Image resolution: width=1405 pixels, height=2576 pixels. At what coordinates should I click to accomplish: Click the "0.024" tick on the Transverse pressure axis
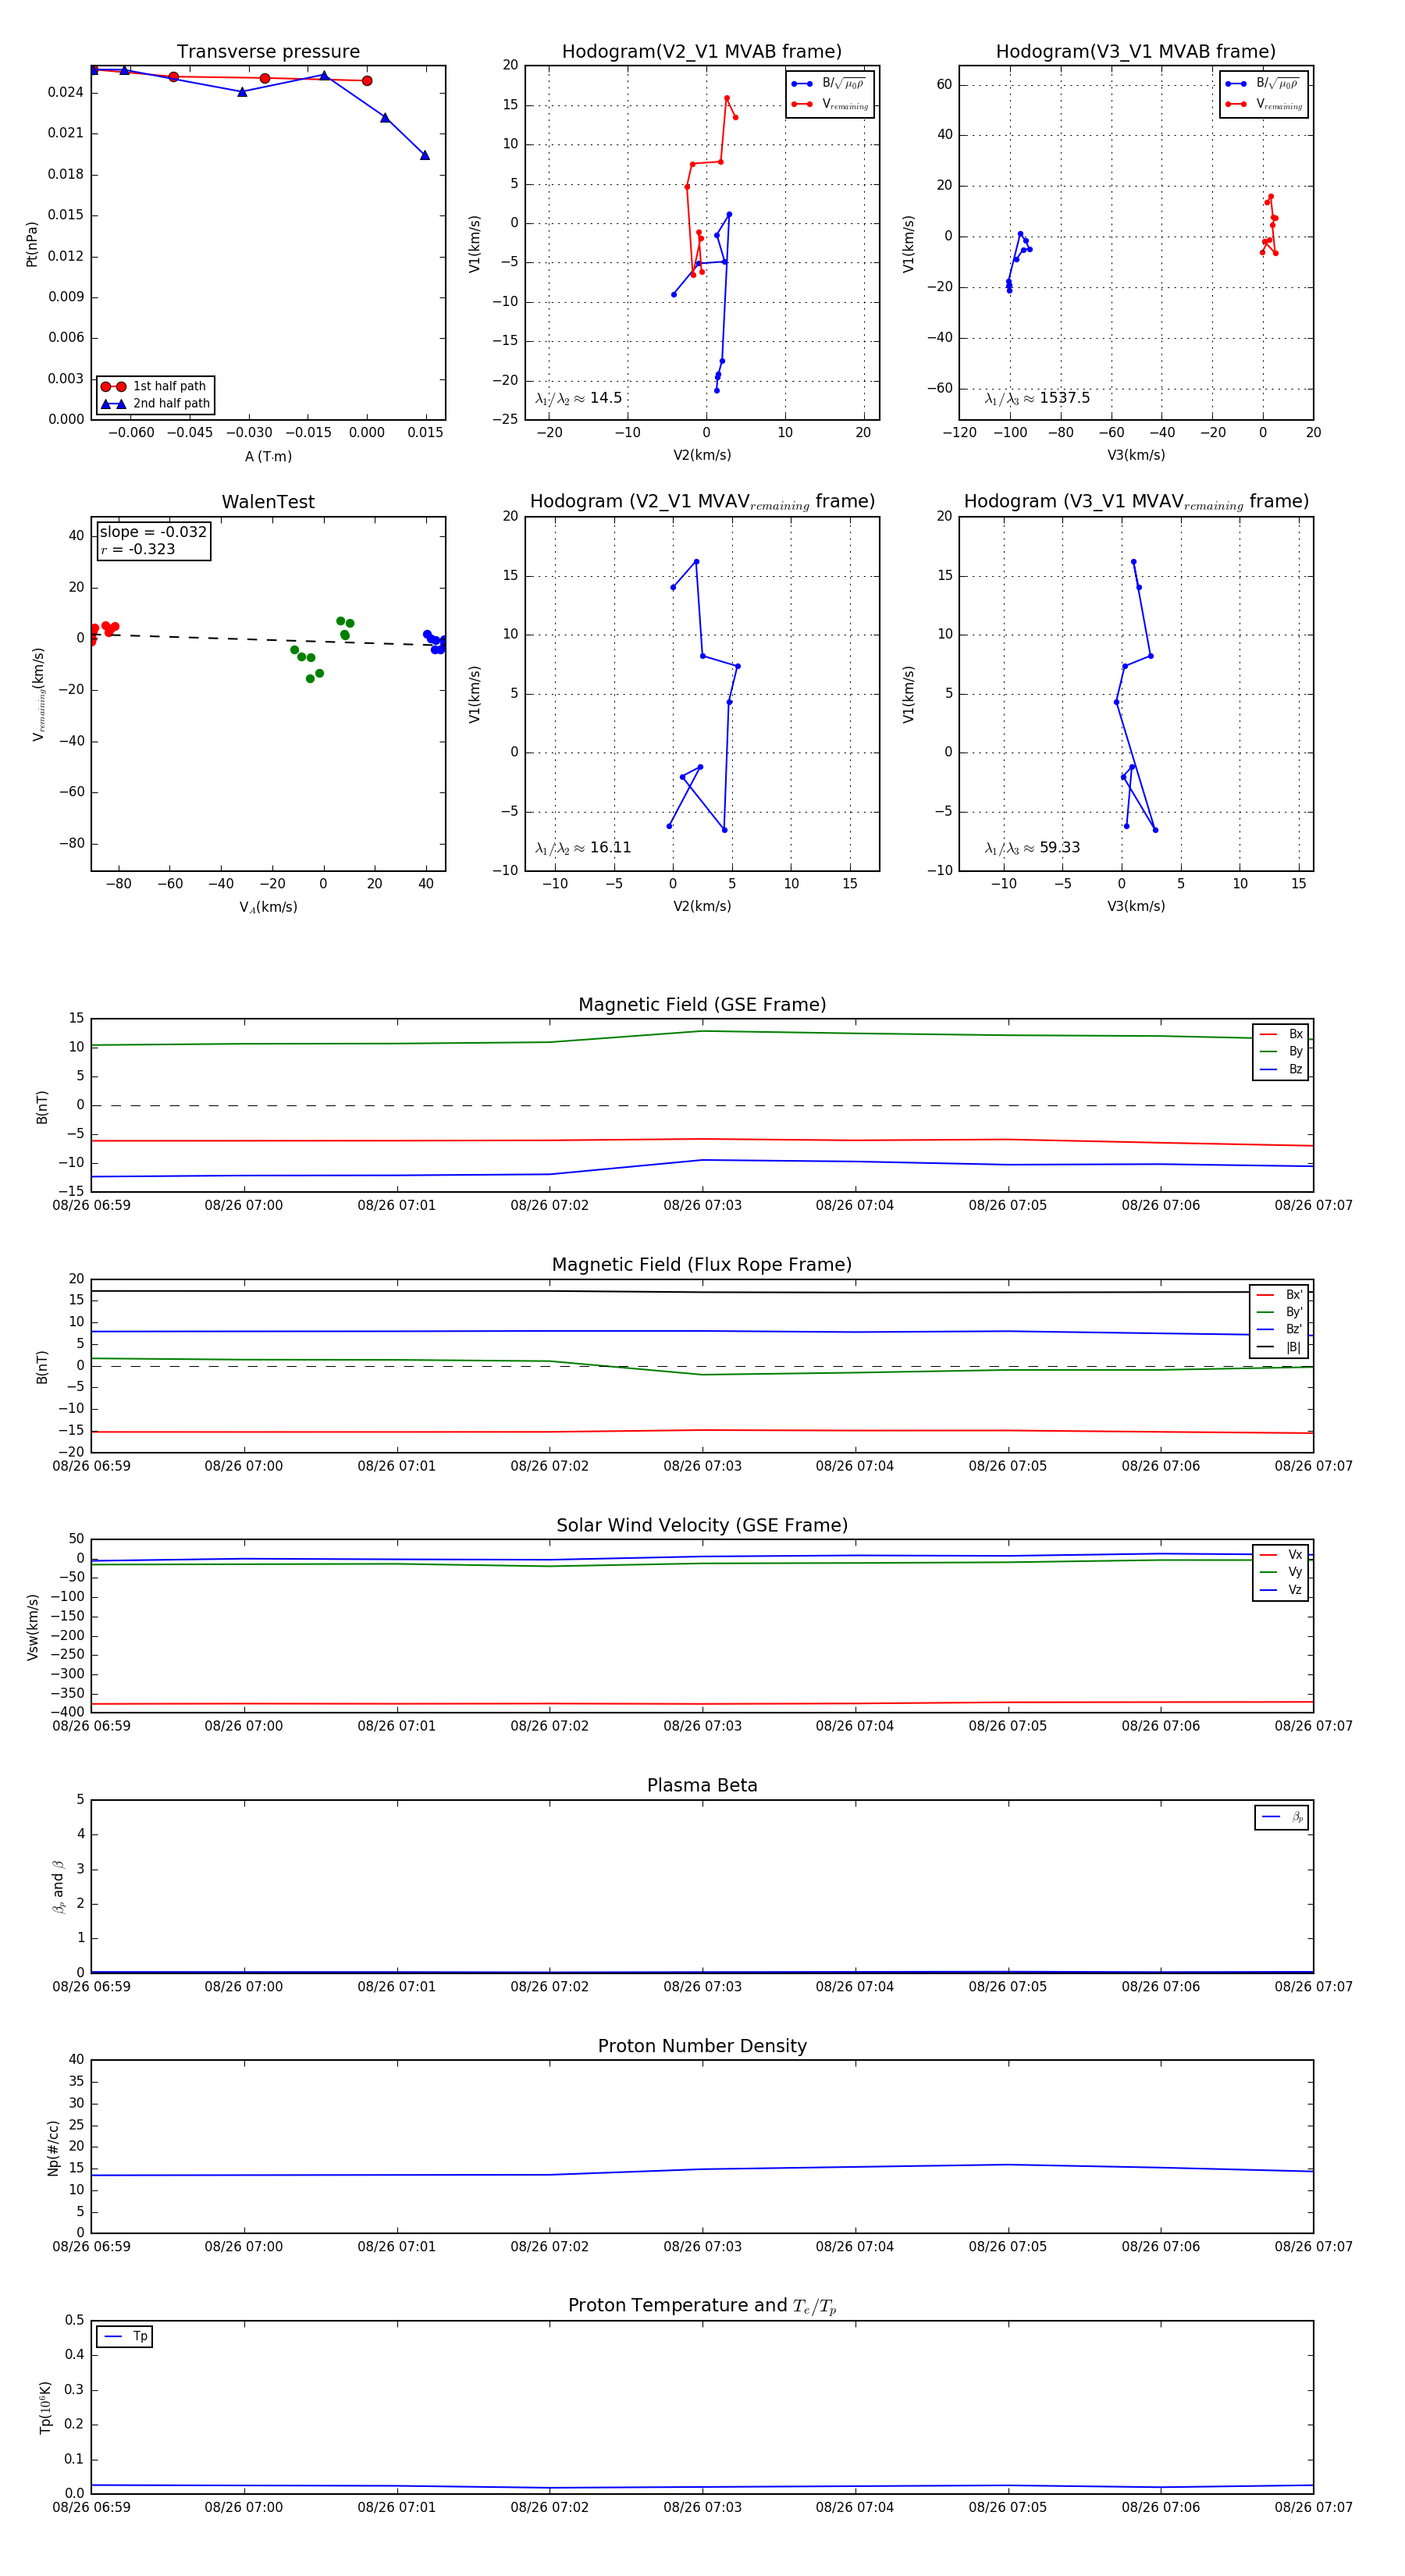[66, 92]
